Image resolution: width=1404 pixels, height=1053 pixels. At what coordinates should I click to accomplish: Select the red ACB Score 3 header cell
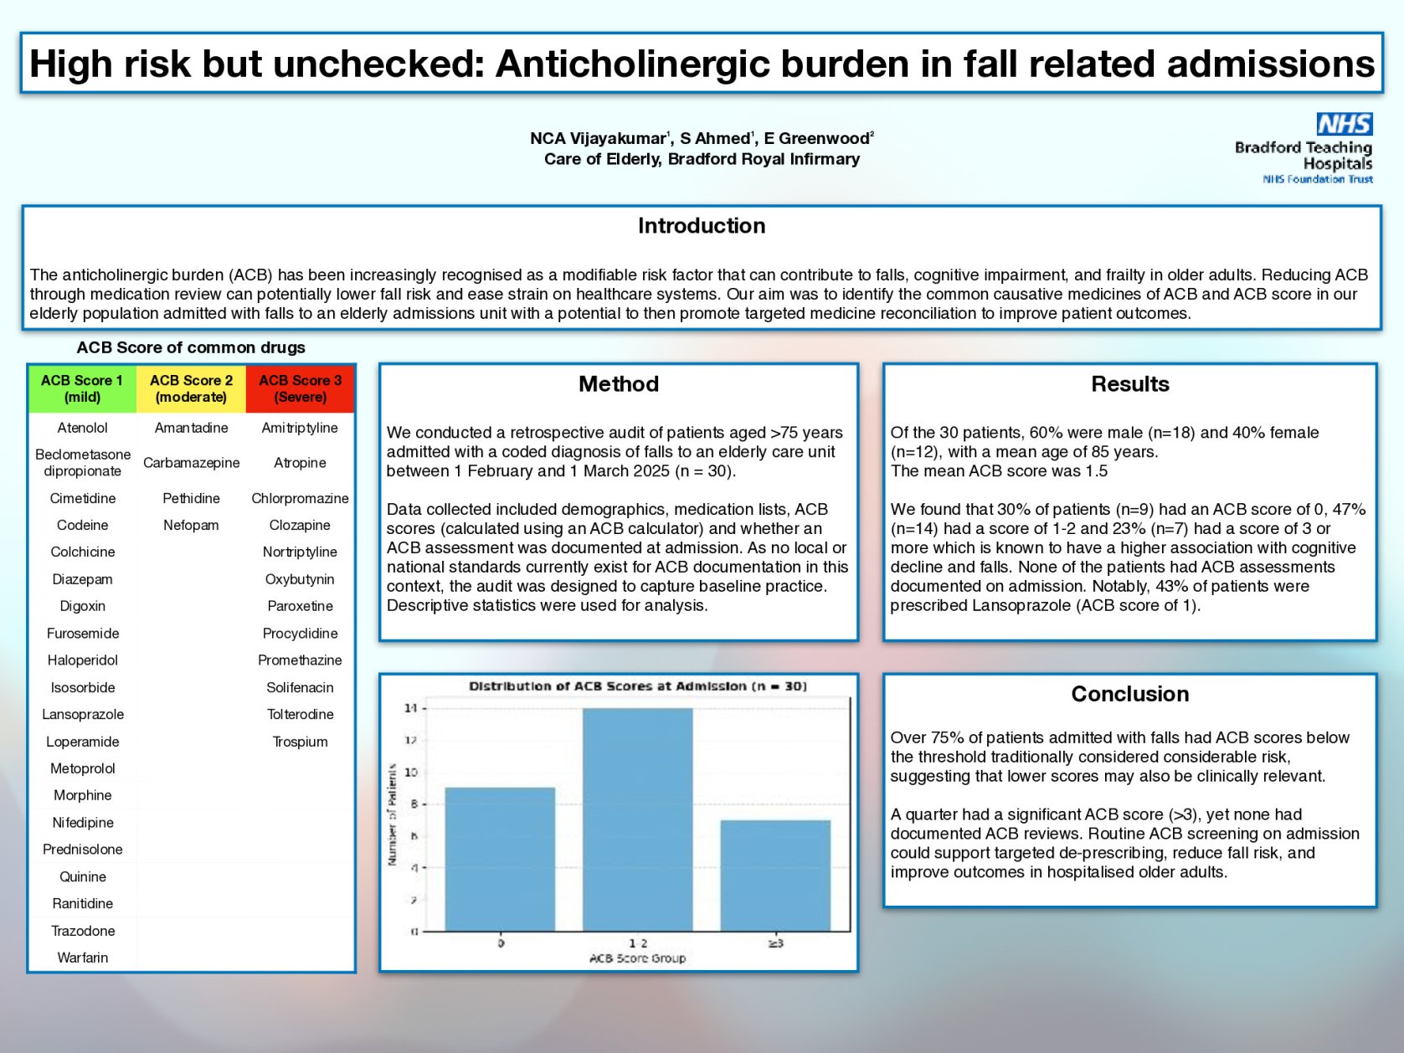(300, 388)
